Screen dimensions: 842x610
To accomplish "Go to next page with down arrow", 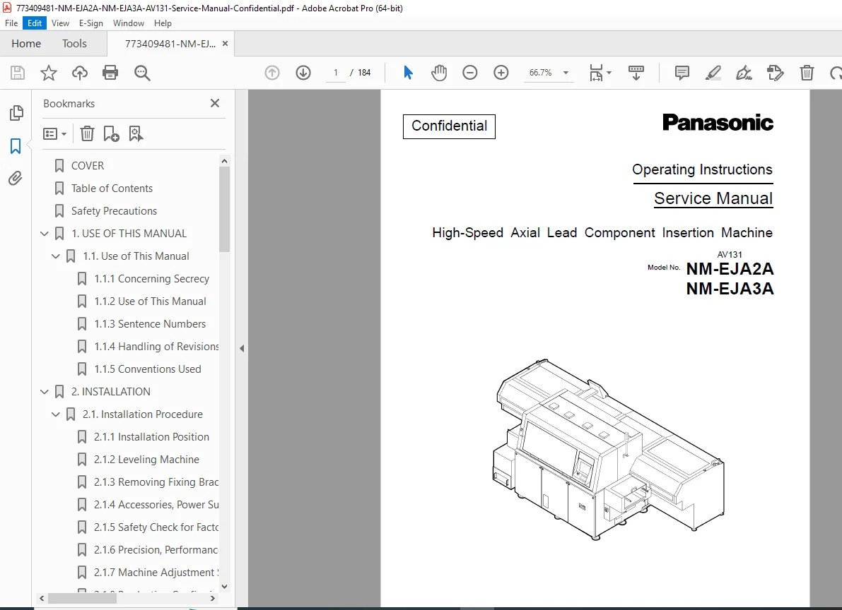I will (303, 73).
